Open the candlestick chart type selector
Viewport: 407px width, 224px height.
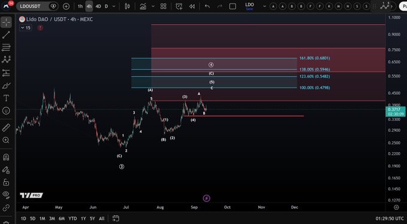pyautogui.click(x=127, y=7)
